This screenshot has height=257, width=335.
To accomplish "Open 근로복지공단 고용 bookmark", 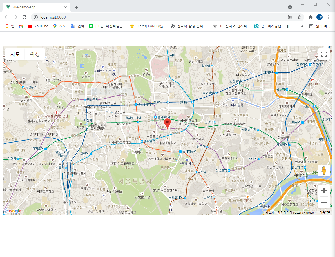I will coord(273,26).
